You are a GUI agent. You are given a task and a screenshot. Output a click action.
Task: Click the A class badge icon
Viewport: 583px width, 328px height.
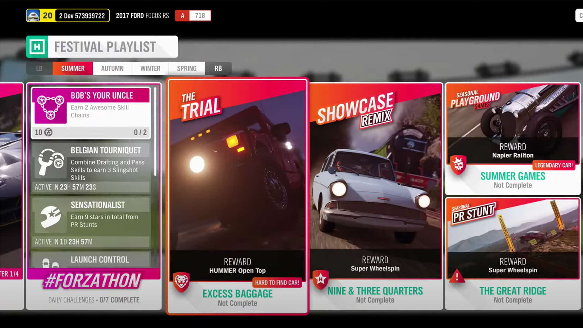click(182, 15)
